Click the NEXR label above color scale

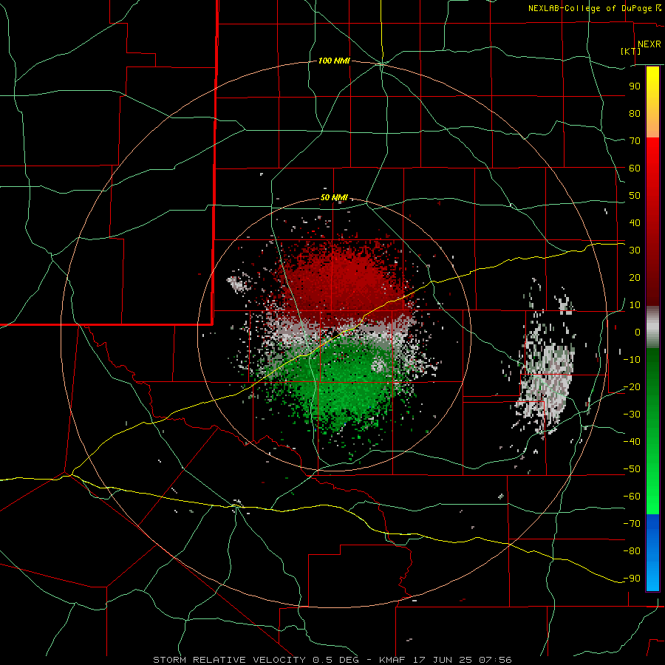click(649, 44)
